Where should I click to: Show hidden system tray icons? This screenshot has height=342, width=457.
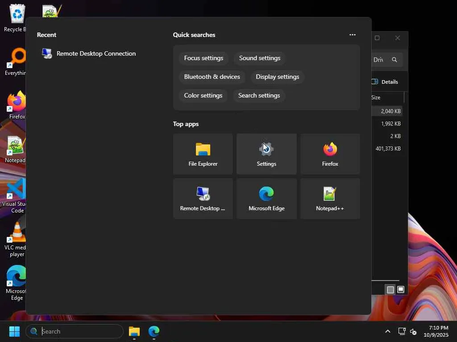[x=388, y=331]
